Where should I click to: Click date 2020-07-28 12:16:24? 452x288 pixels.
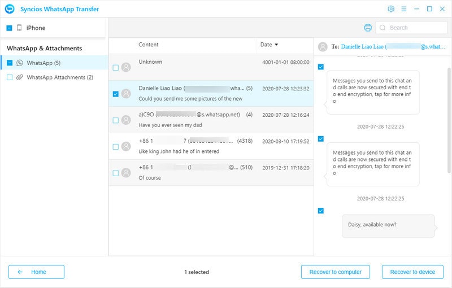286,115
